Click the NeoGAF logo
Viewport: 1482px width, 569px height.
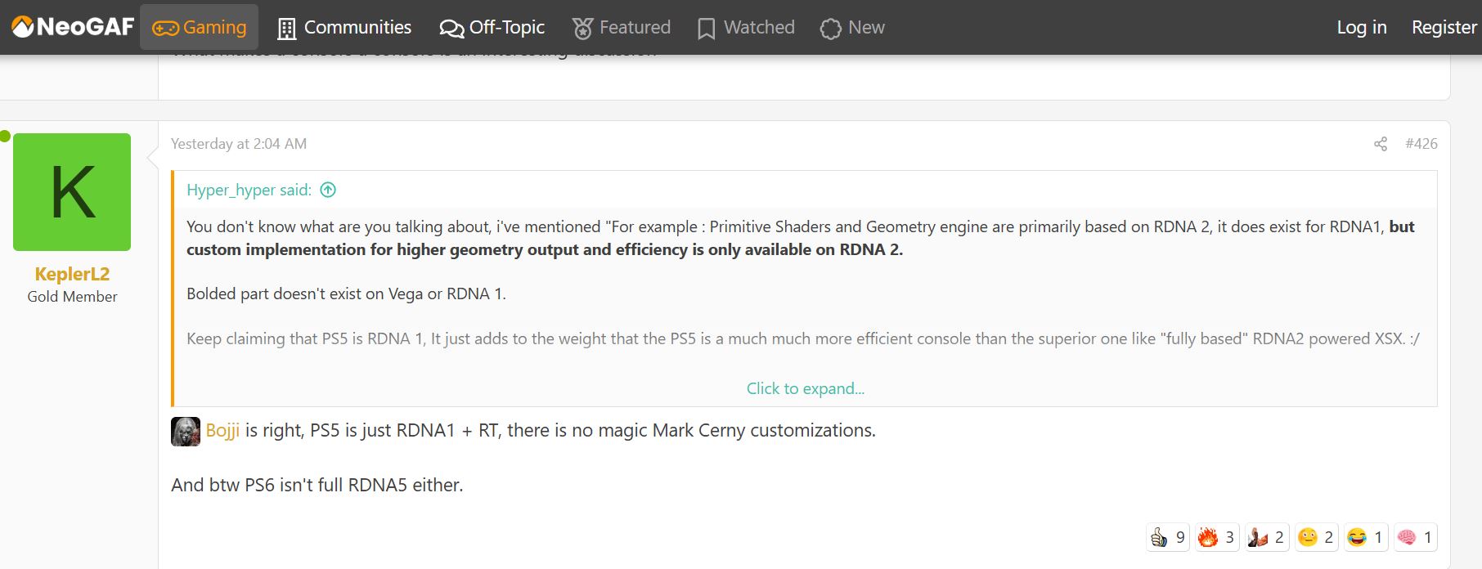tap(73, 27)
